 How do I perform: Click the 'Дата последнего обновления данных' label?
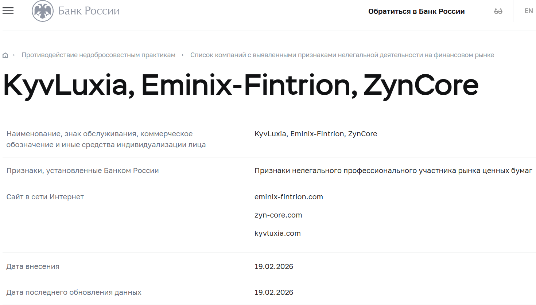click(x=74, y=292)
